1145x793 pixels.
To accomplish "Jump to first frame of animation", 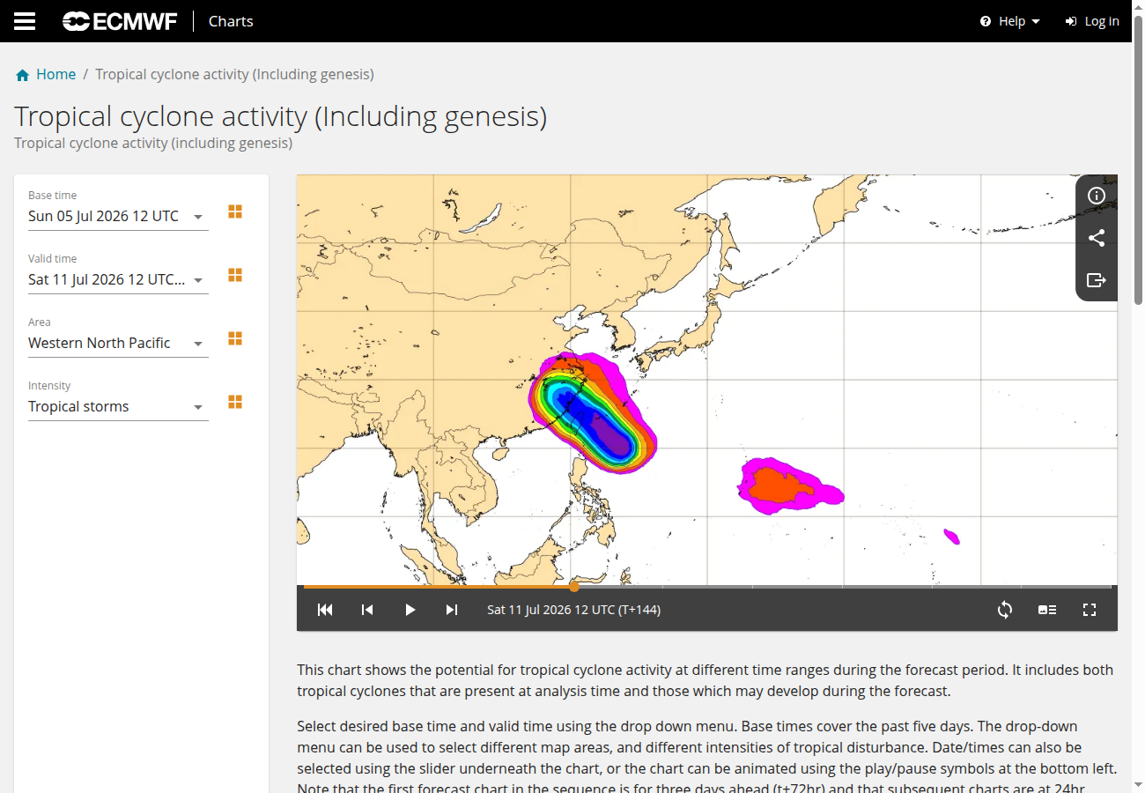I will click(325, 610).
